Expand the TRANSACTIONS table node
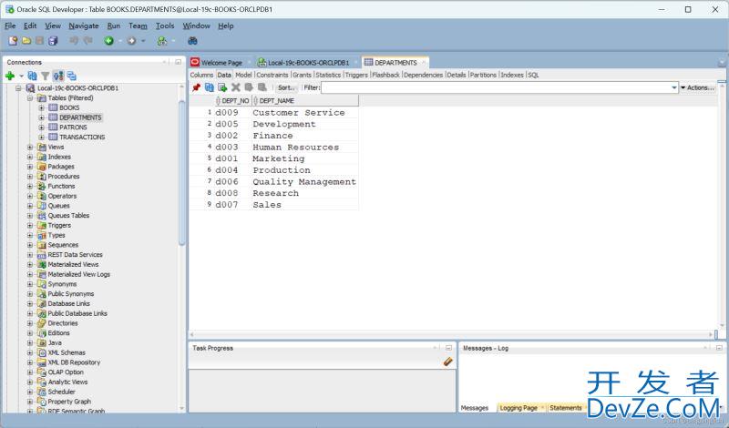Screen dimensions: 729x428 coord(41,138)
